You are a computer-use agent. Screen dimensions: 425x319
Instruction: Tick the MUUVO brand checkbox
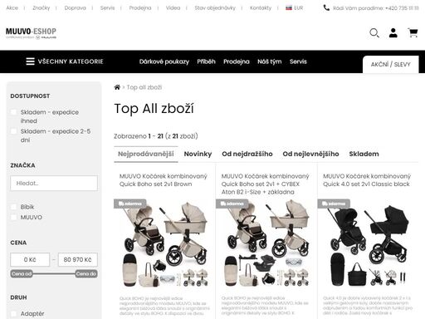[13, 218]
